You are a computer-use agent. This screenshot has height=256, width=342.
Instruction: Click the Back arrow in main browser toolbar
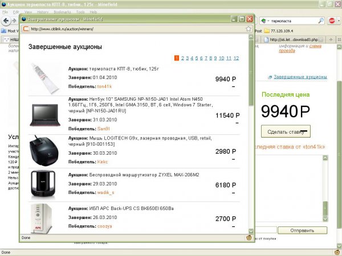coord(6,21)
